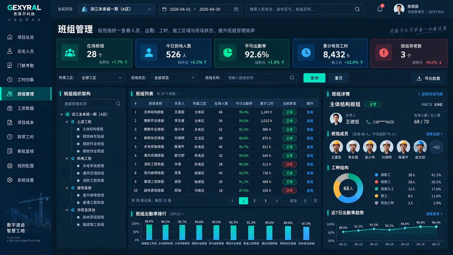Open the 当前项目 project dropdown
The height and width of the screenshot is (255, 453).
[x=116, y=9]
